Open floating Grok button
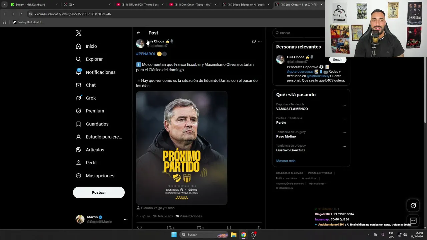427x240 pixels. tap(413, 206)
